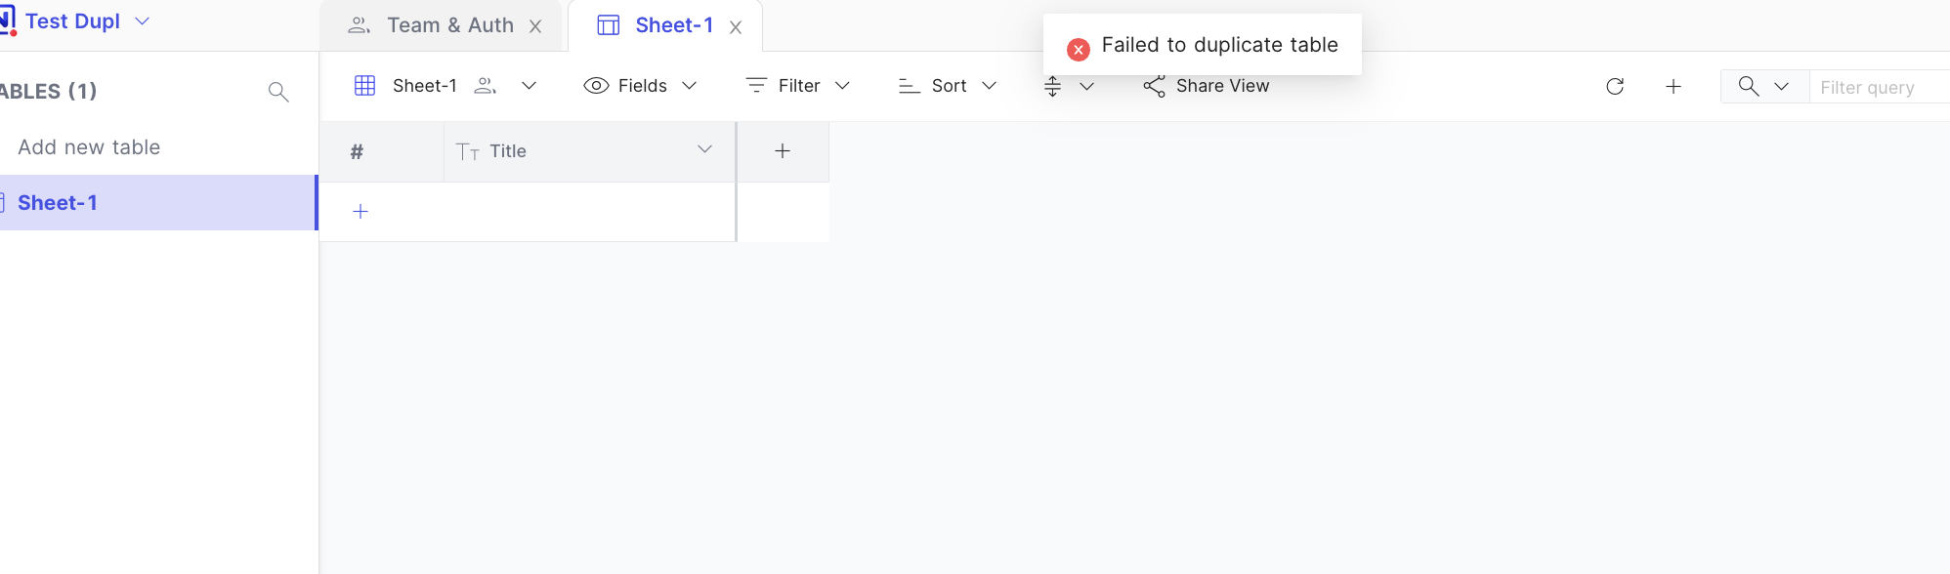Click the reload table data icon

pyautogui.click(x=1615, y=86)
